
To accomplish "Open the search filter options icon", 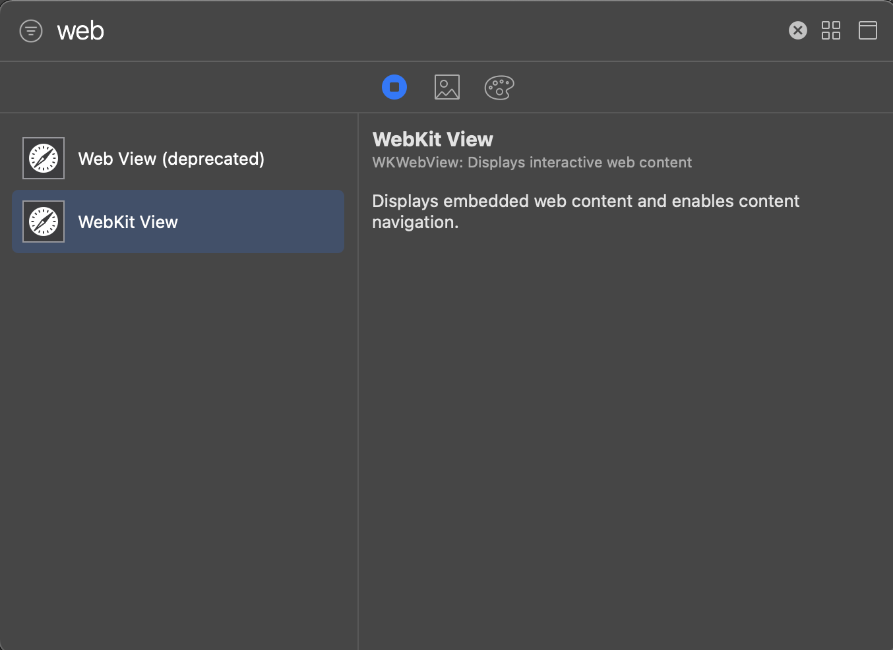I will pyautogui.click(x=31, y=31).
